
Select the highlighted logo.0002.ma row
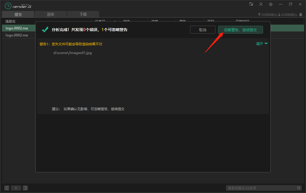(x=17, y=28)
